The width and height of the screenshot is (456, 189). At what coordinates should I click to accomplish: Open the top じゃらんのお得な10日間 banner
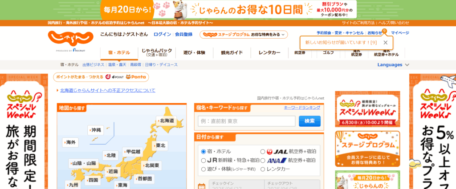(228, 10)
